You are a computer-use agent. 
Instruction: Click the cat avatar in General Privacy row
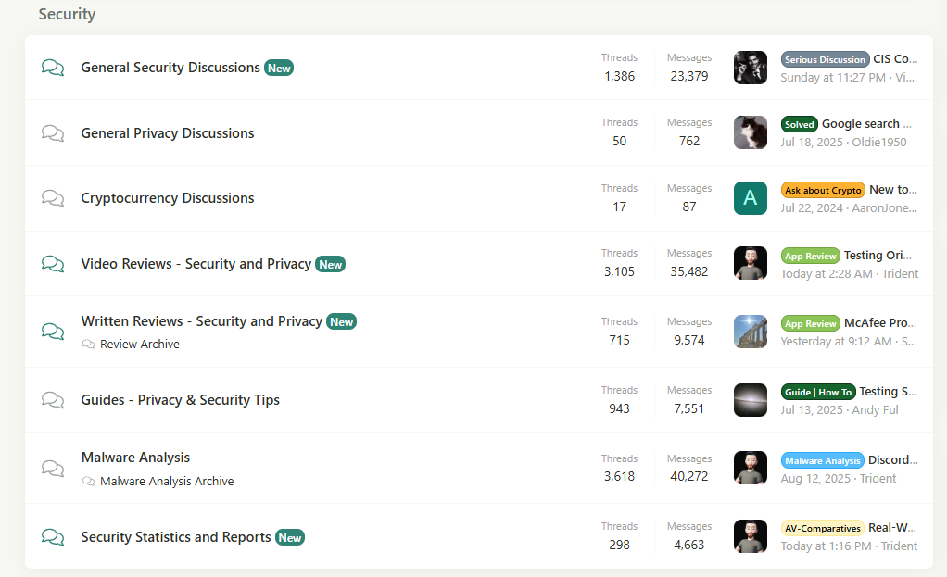point(751,132)
